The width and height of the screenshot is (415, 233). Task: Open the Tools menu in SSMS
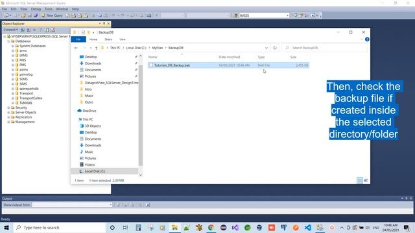click(49, 9)
